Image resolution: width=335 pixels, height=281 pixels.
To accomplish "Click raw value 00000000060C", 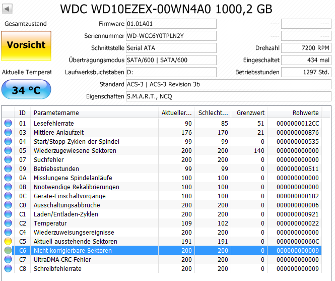I will point(298,242).
